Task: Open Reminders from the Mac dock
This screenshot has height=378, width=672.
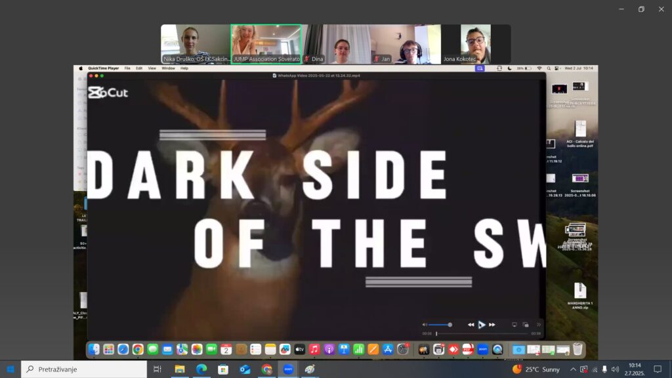Action: tap(255, 349)
